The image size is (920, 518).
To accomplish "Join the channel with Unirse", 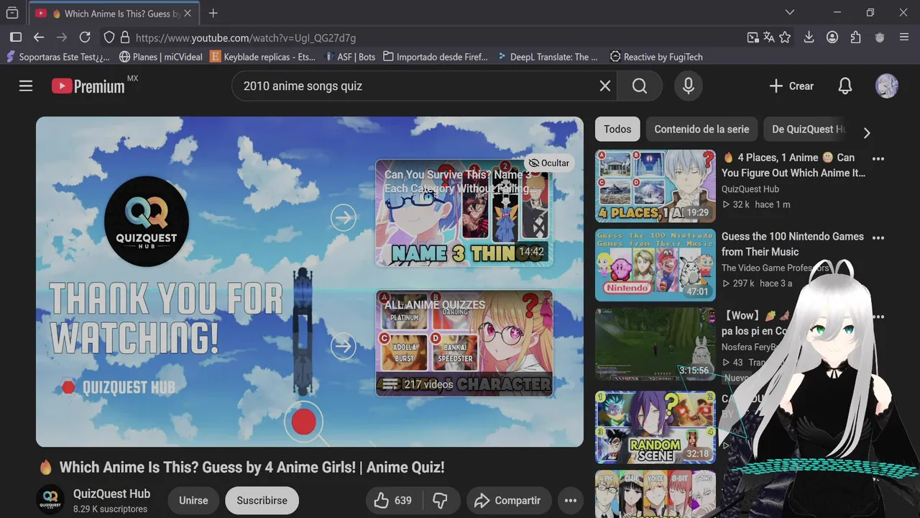I will tap(193, 500).
